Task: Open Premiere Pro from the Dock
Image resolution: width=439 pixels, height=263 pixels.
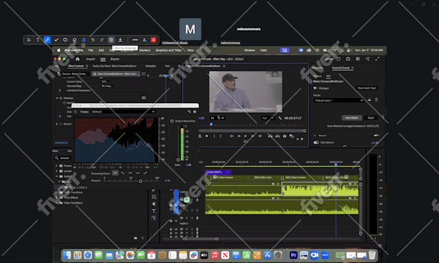Action: pos(293,255)
